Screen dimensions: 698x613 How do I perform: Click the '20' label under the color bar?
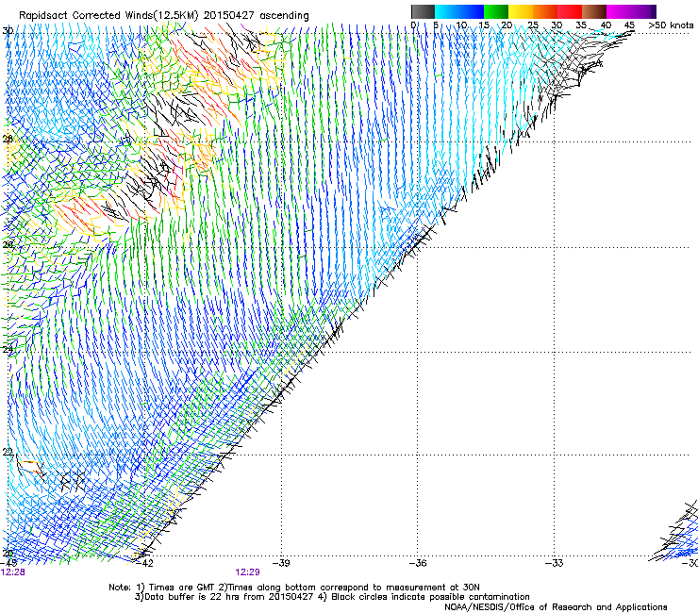(x=507, y=25)
